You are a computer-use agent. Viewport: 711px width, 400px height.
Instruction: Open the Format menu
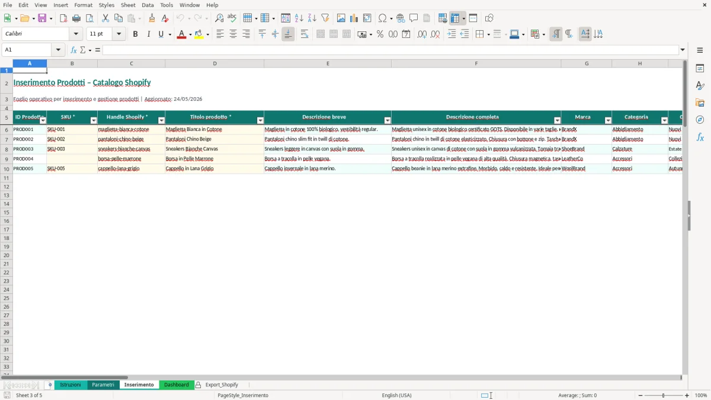(84, 5)
